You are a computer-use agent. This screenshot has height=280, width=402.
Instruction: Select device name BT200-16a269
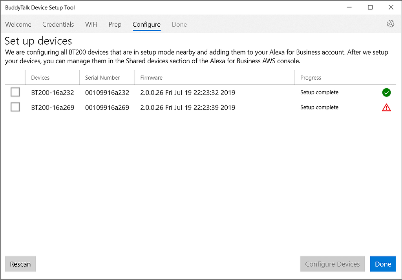point(53,107)
